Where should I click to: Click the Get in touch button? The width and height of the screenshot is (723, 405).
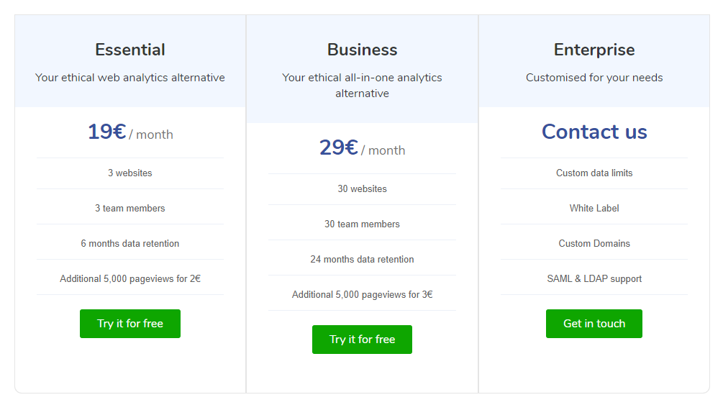point(594,324)
